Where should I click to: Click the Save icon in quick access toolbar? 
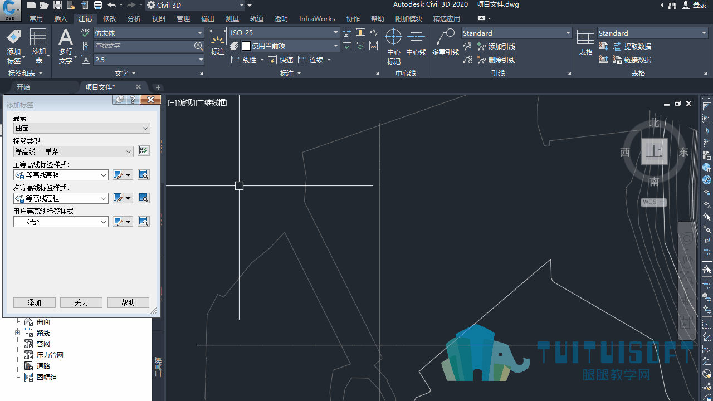click(x=58, y=5)
